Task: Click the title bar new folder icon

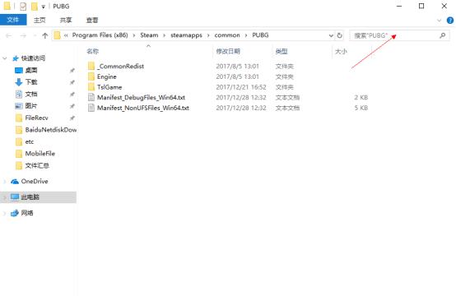Action: tap(35, 6)
